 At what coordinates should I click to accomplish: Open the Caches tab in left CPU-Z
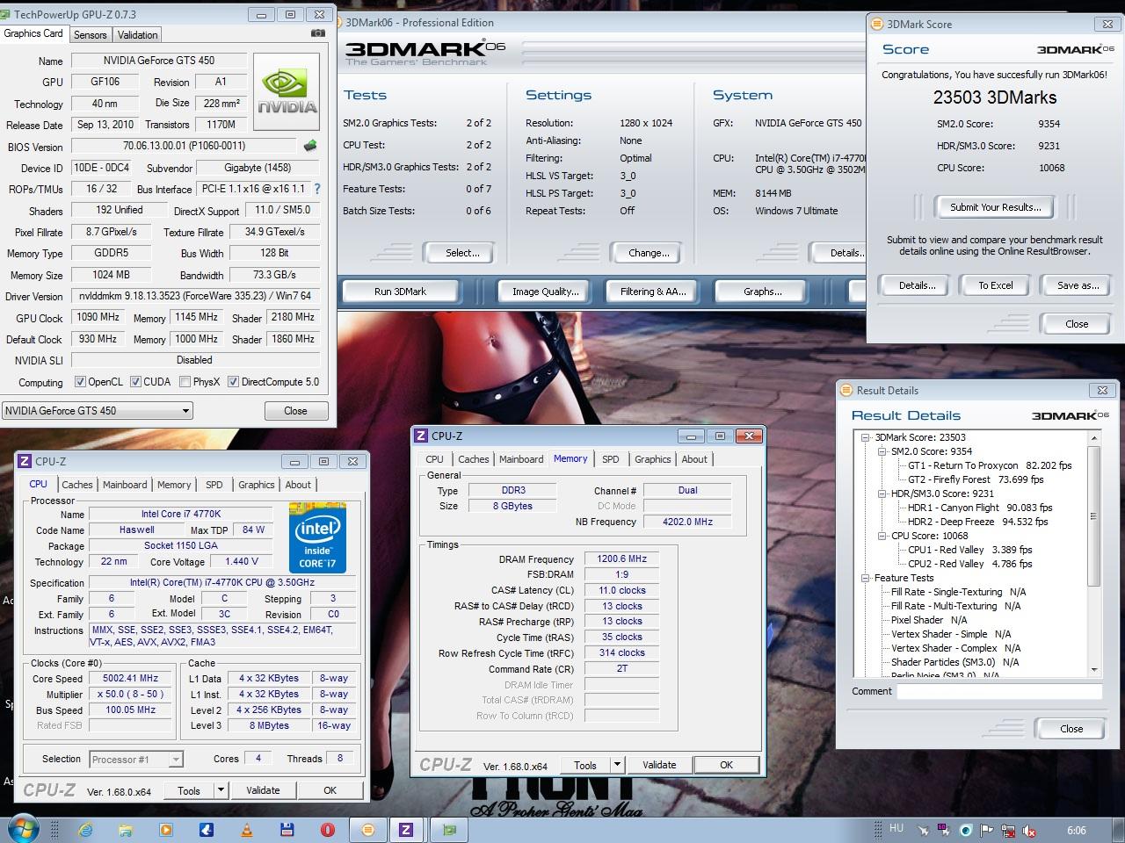pyautogui.click(x=76, y=485)
